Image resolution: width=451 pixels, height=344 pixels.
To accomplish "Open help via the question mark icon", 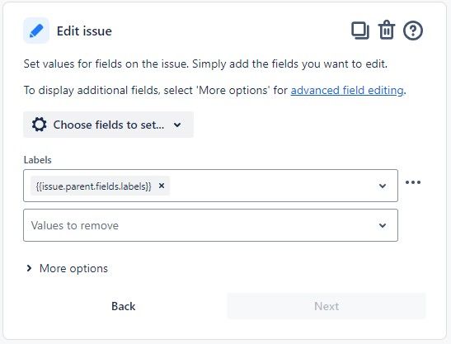I will tap(413, 31).
